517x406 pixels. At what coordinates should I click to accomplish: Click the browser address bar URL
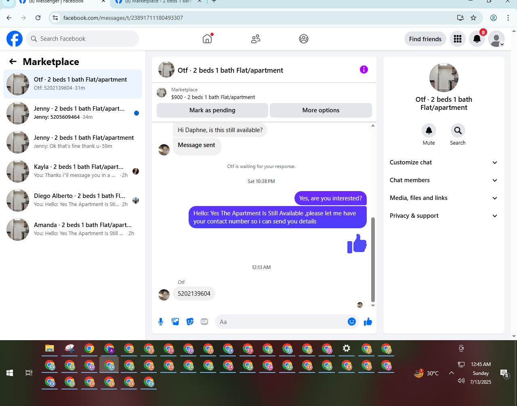123,18
